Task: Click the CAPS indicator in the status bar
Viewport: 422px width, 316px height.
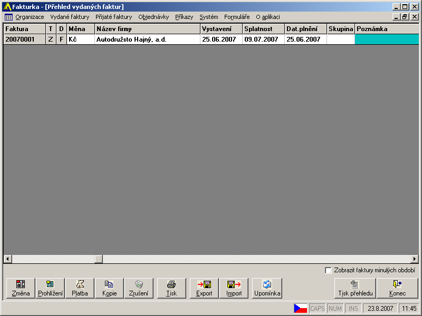Action: pos(318,308)
